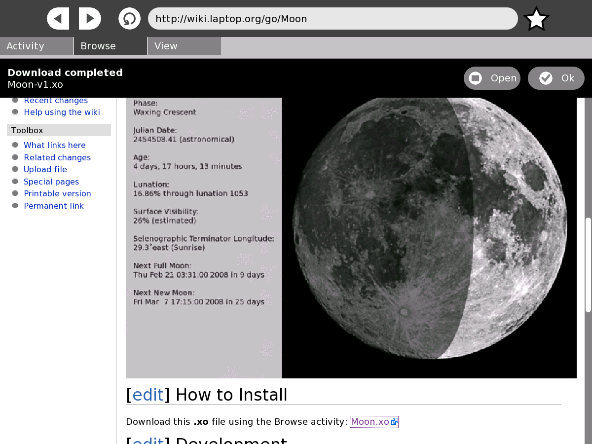Click What links here in Toolbox

[55, 145]
